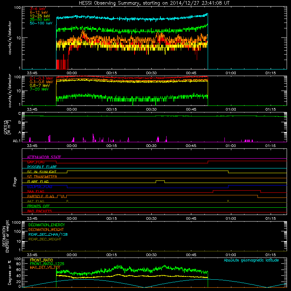Click the 0.8-7 MeV legend entry
This screenshot has height=291, width=291.
pos(40,85)
